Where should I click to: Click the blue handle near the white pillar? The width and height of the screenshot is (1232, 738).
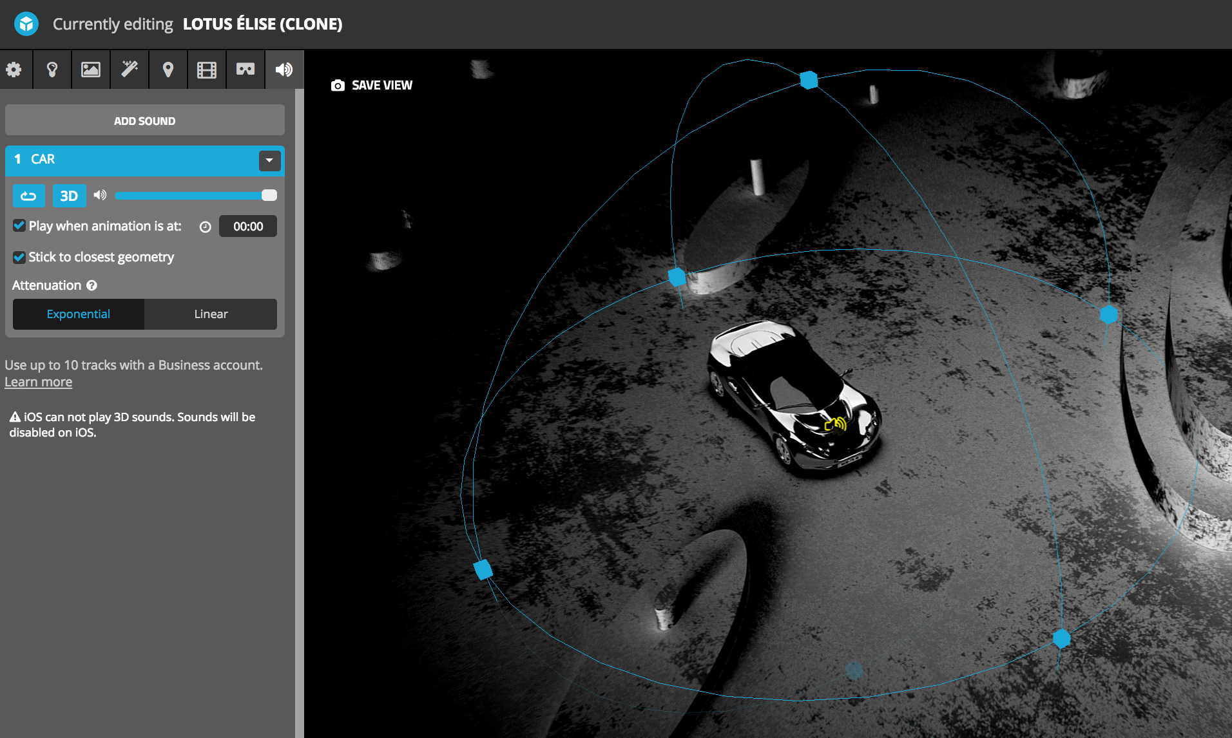pyautogui.click(x=677, y=277)
